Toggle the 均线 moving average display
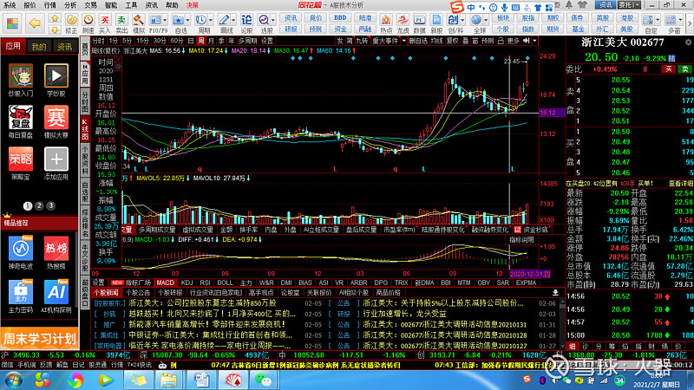Screen dimensions: 694x390 coord(436,41)
